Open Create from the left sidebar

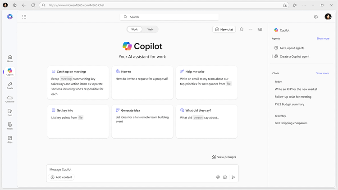[x=10, y=85]
